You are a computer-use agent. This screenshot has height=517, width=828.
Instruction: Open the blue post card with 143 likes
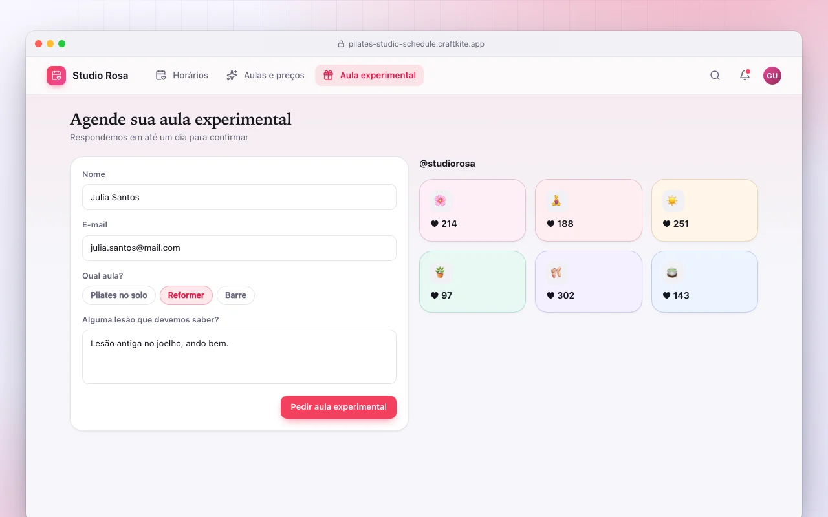(x=704, y=282)
